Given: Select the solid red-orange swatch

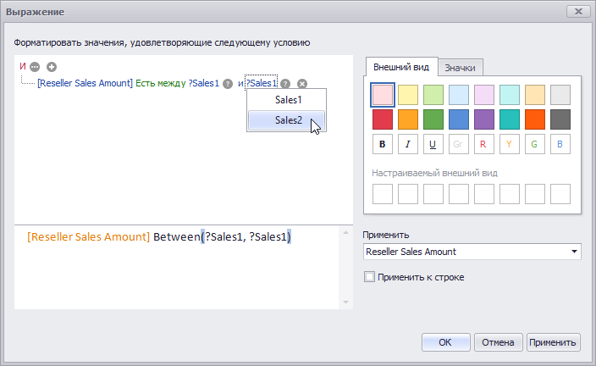Looking at the screenshot, I should click(x=535, y=119).
